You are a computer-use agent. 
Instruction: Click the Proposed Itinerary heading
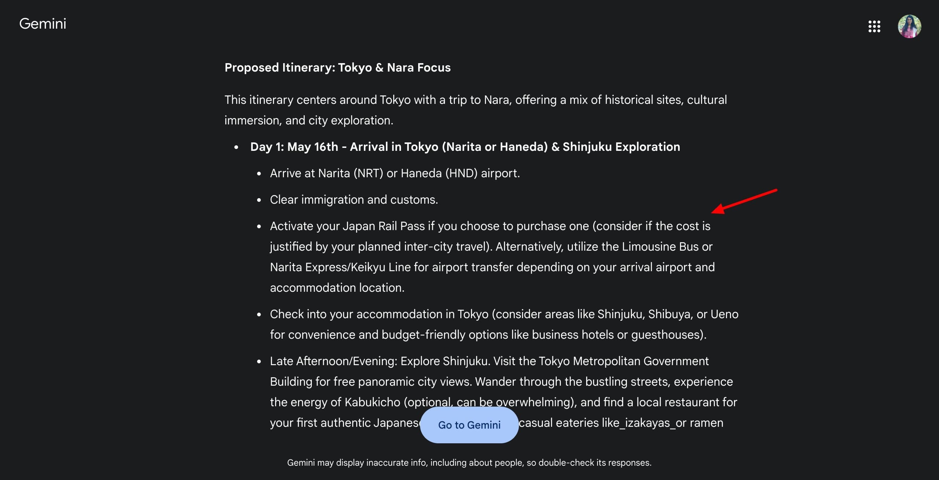tap(337, 68)
